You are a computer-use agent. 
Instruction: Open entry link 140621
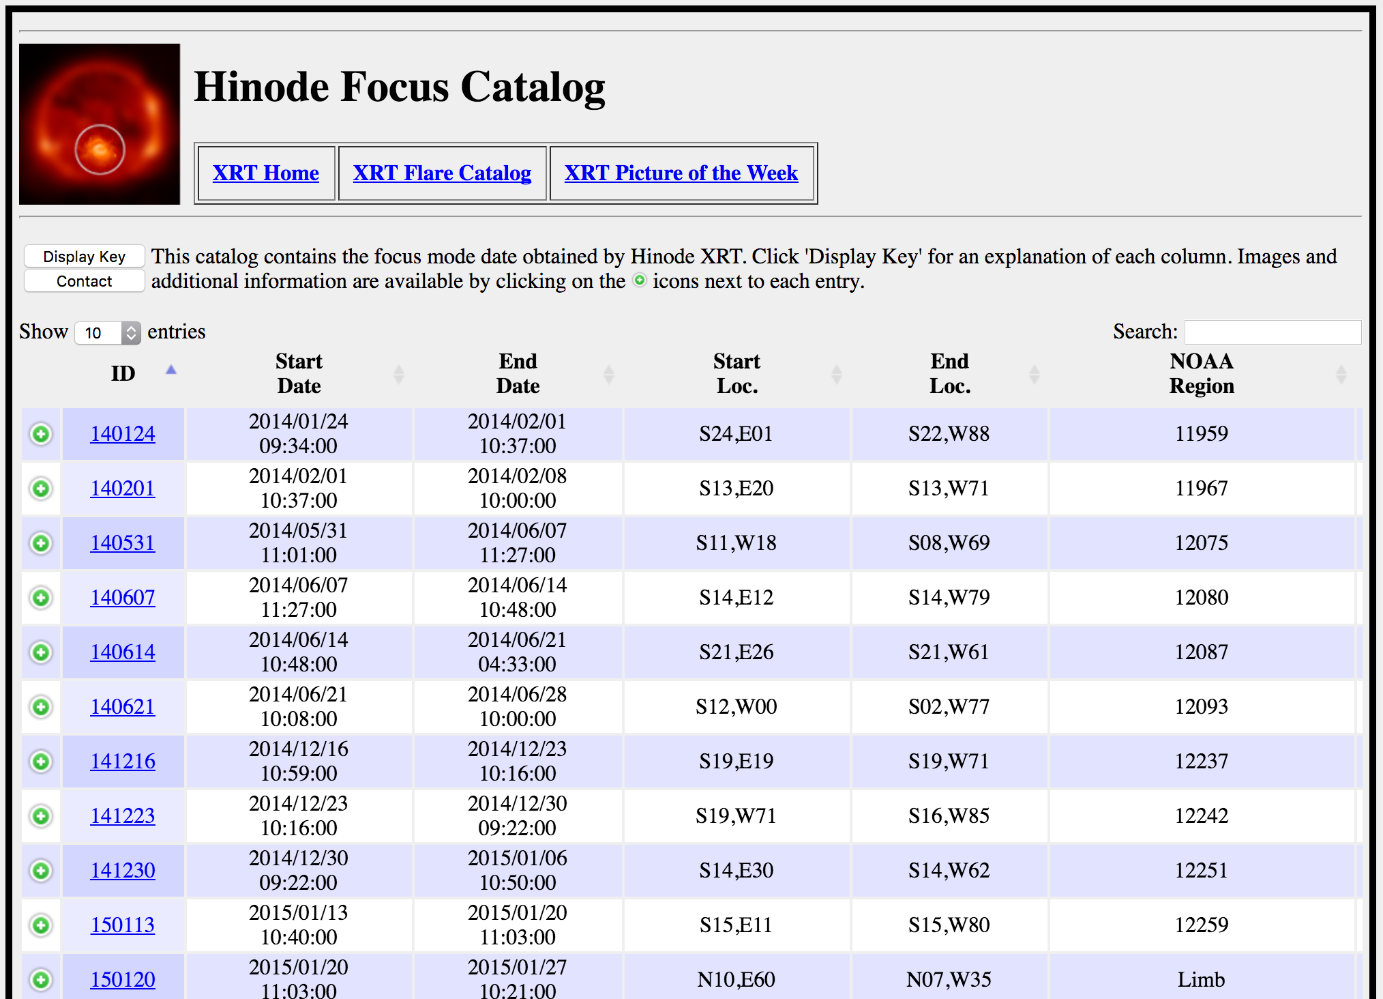(x=123, y=707)
